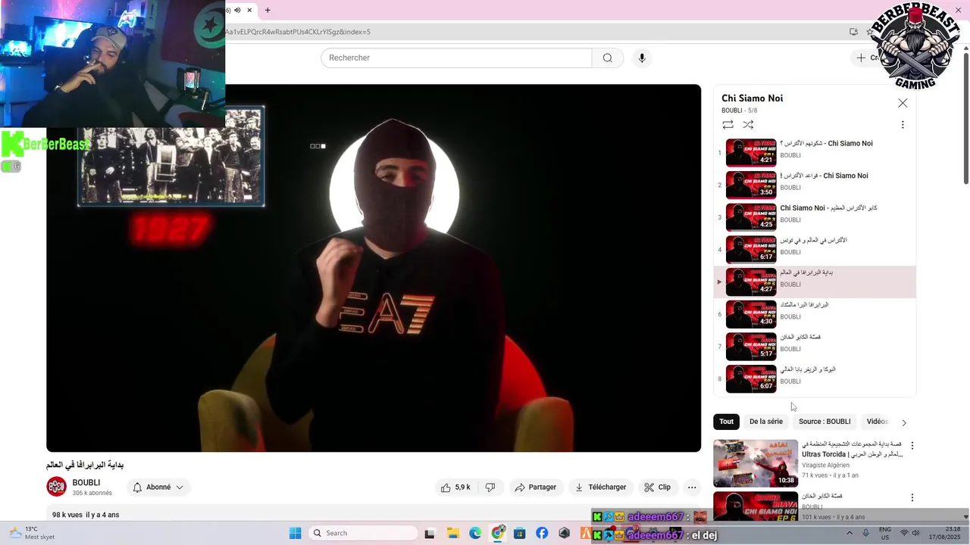Viewport: 970px width, 545px height.
Task: Open options menu for Ultras Torcida video
Action: click(x=912, y=446)
